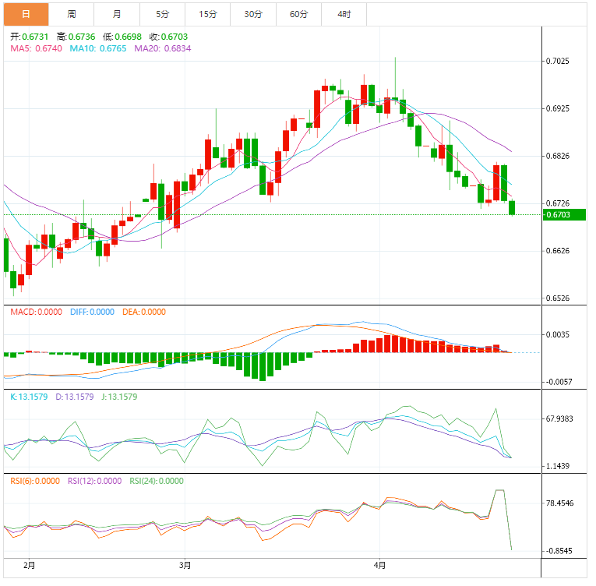Select the MA20 moving average label
Viewport: 596px width, 586px height.
(163, 48)
